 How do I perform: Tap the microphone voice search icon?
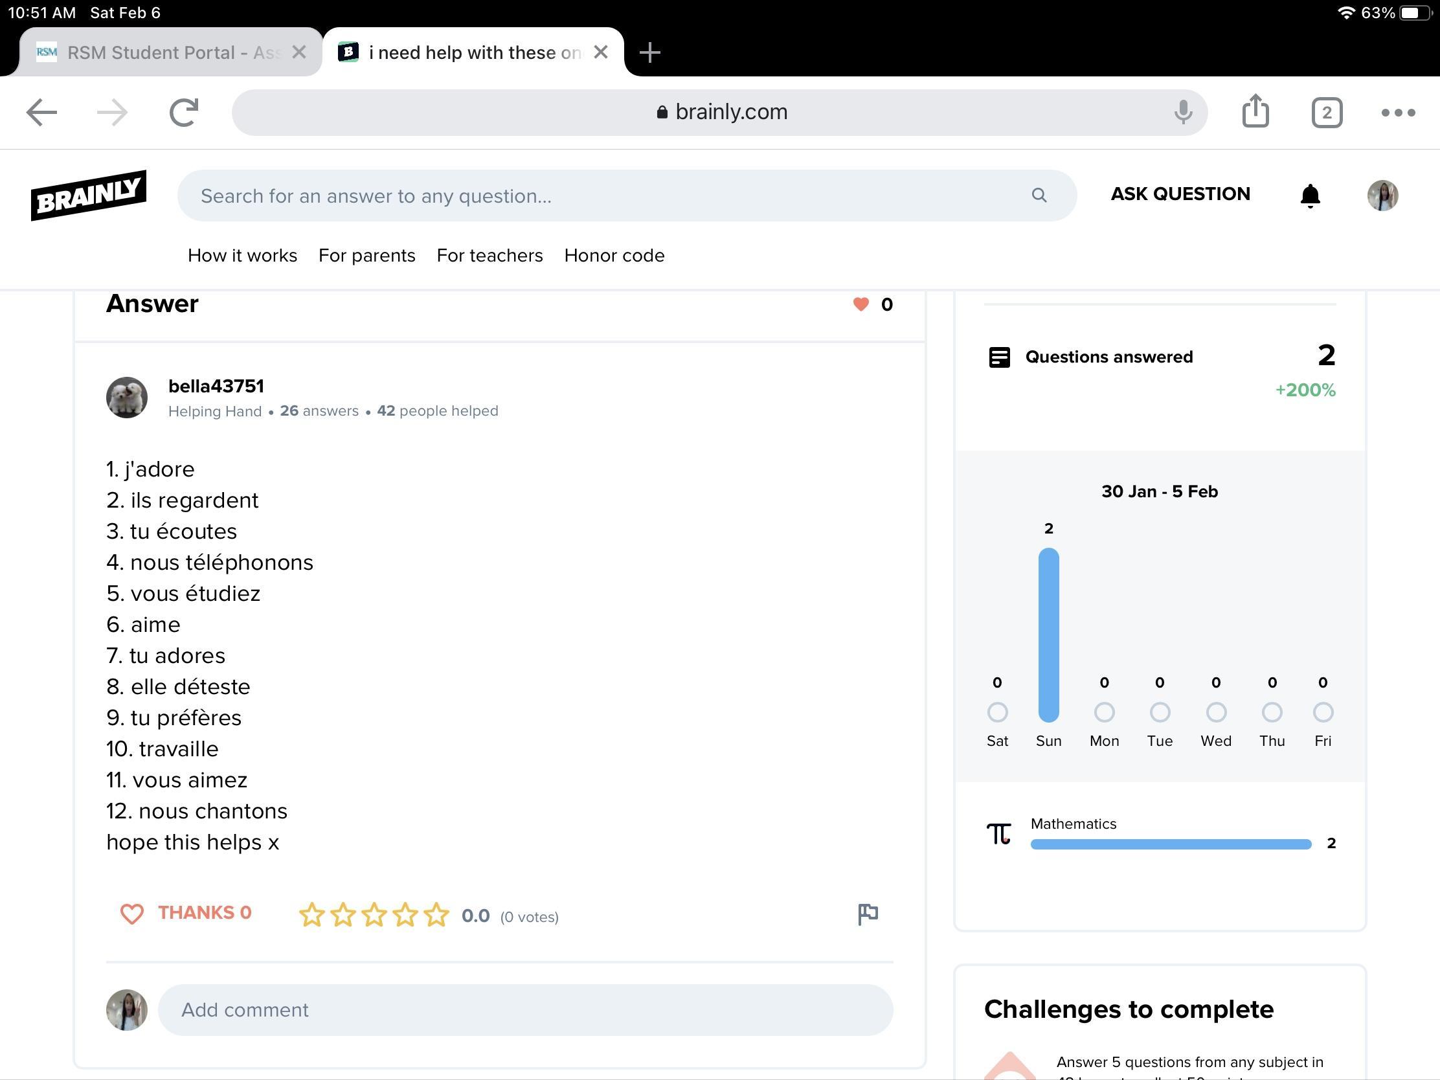[1183, 112]
